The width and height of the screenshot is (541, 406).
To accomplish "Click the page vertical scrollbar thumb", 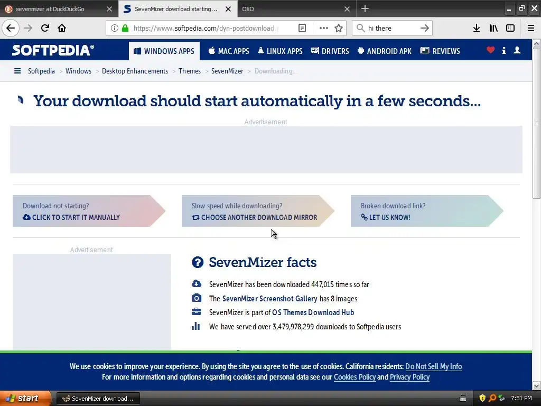I will (x=536, y=123).
